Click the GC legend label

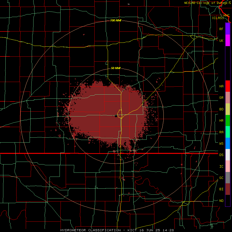221,178
